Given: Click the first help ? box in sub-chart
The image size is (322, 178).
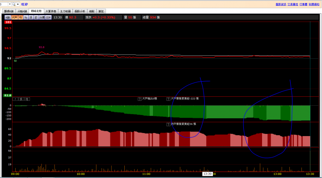Looking at the screenshot, I should pyautogui.click(x=15, y=99).
